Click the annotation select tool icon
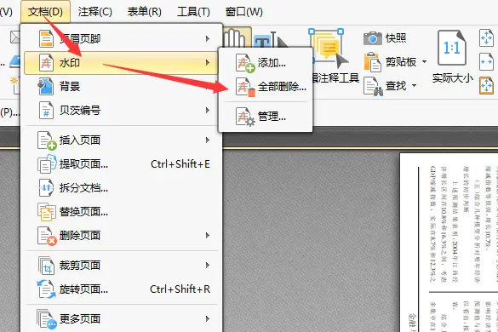Viewport: 498px width, 332px height. [328, 48]
